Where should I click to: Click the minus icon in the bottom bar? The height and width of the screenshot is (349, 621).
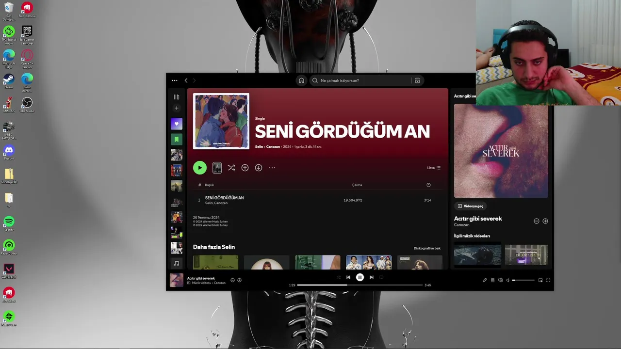tap(232, 280)
